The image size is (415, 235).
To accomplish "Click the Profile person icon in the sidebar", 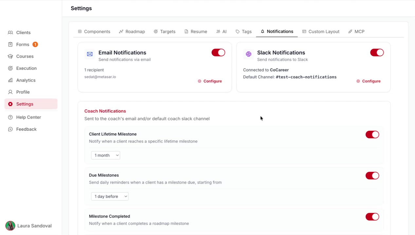I will point(10,92).
